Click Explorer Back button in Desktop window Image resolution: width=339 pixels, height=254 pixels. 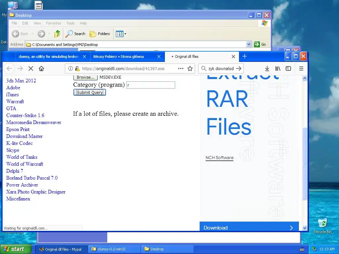pyautogui.click(x=20, y=34)
